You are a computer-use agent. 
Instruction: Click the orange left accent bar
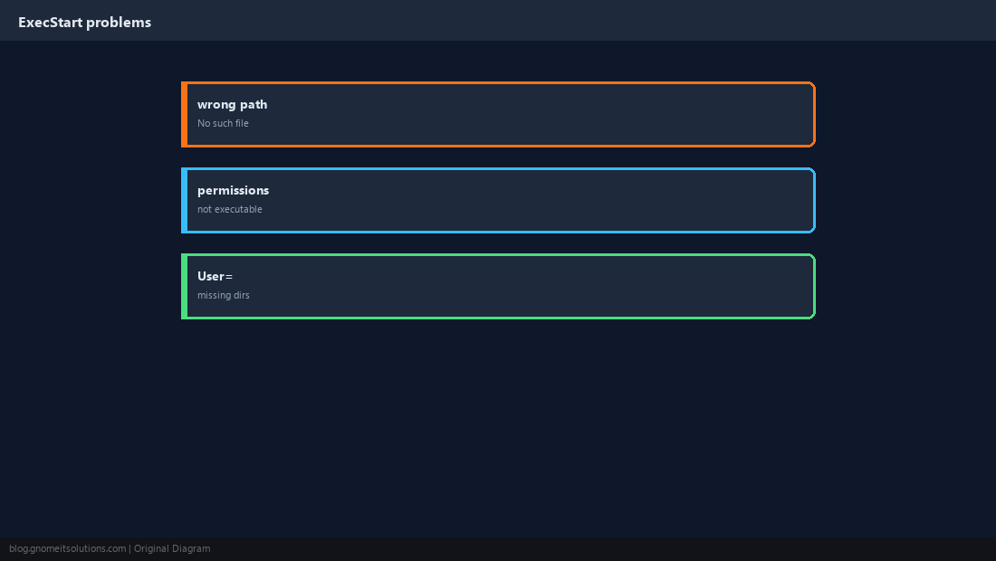point(184,114)
